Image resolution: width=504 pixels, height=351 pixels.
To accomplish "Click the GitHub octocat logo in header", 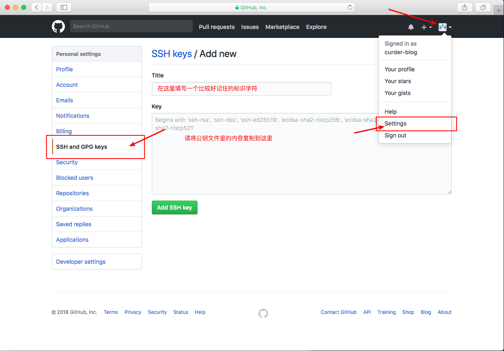I will [x=58, y=26].
